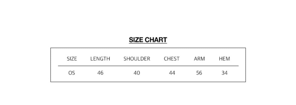Click the word SIZE in the title
This screenshot has width=296, height=105.
tap(136, 40)
